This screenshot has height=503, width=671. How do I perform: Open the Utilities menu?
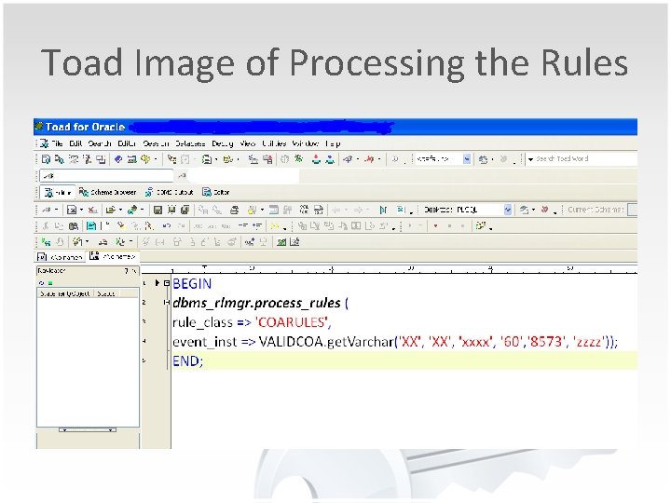pyautogui.click(x=274, y=143)
